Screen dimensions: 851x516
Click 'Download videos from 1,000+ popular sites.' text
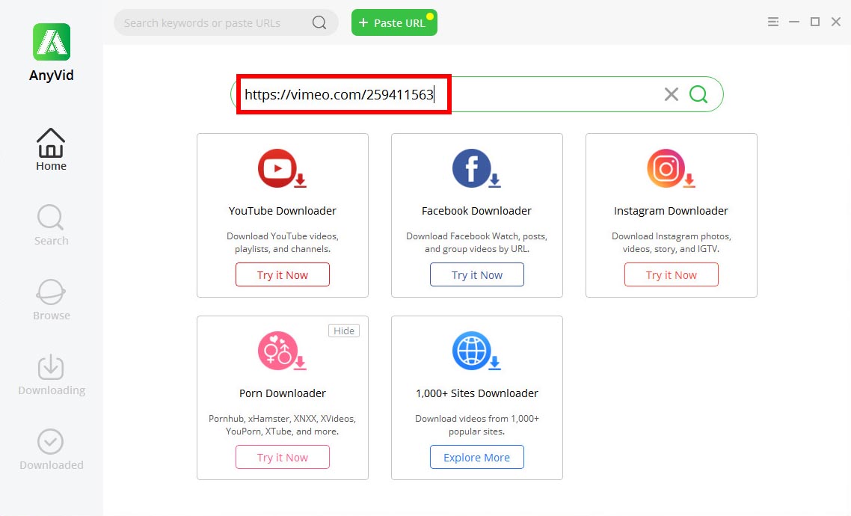tap(477, 425)
